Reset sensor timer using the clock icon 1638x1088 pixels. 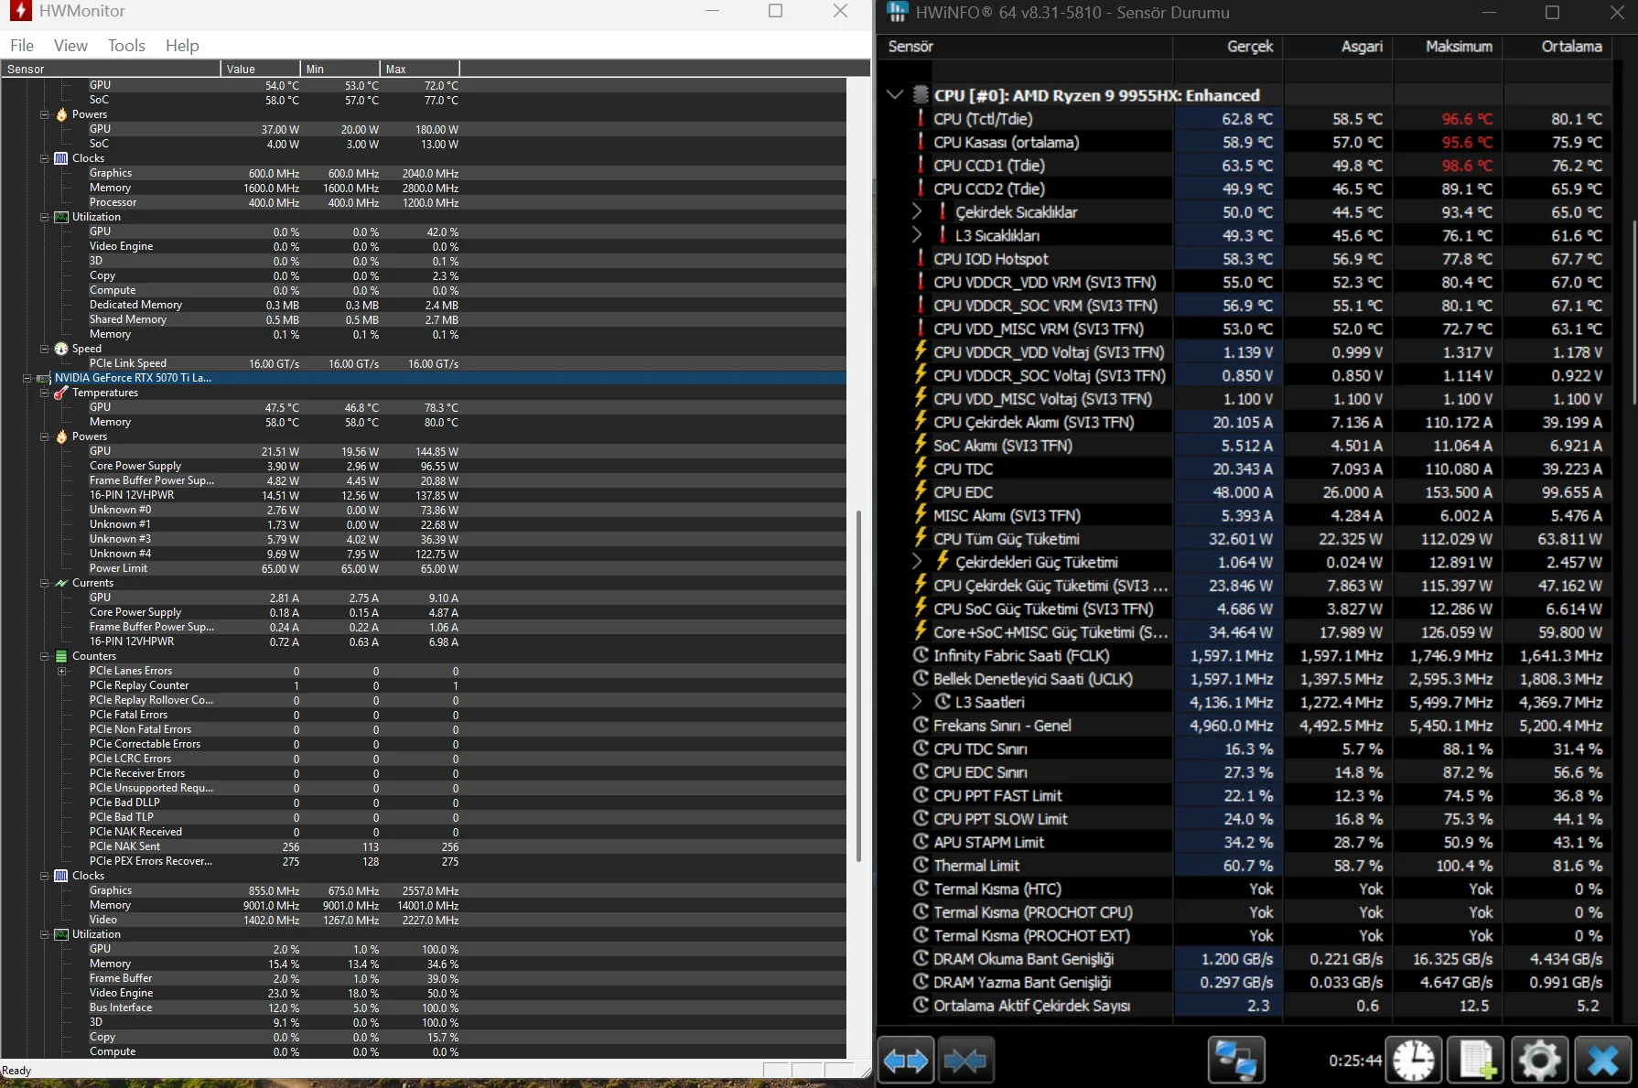(1414, 1061)
